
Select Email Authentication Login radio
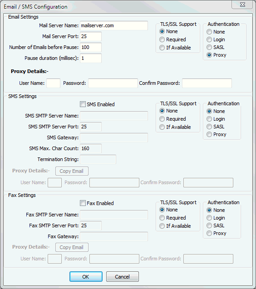click(209, 39)
